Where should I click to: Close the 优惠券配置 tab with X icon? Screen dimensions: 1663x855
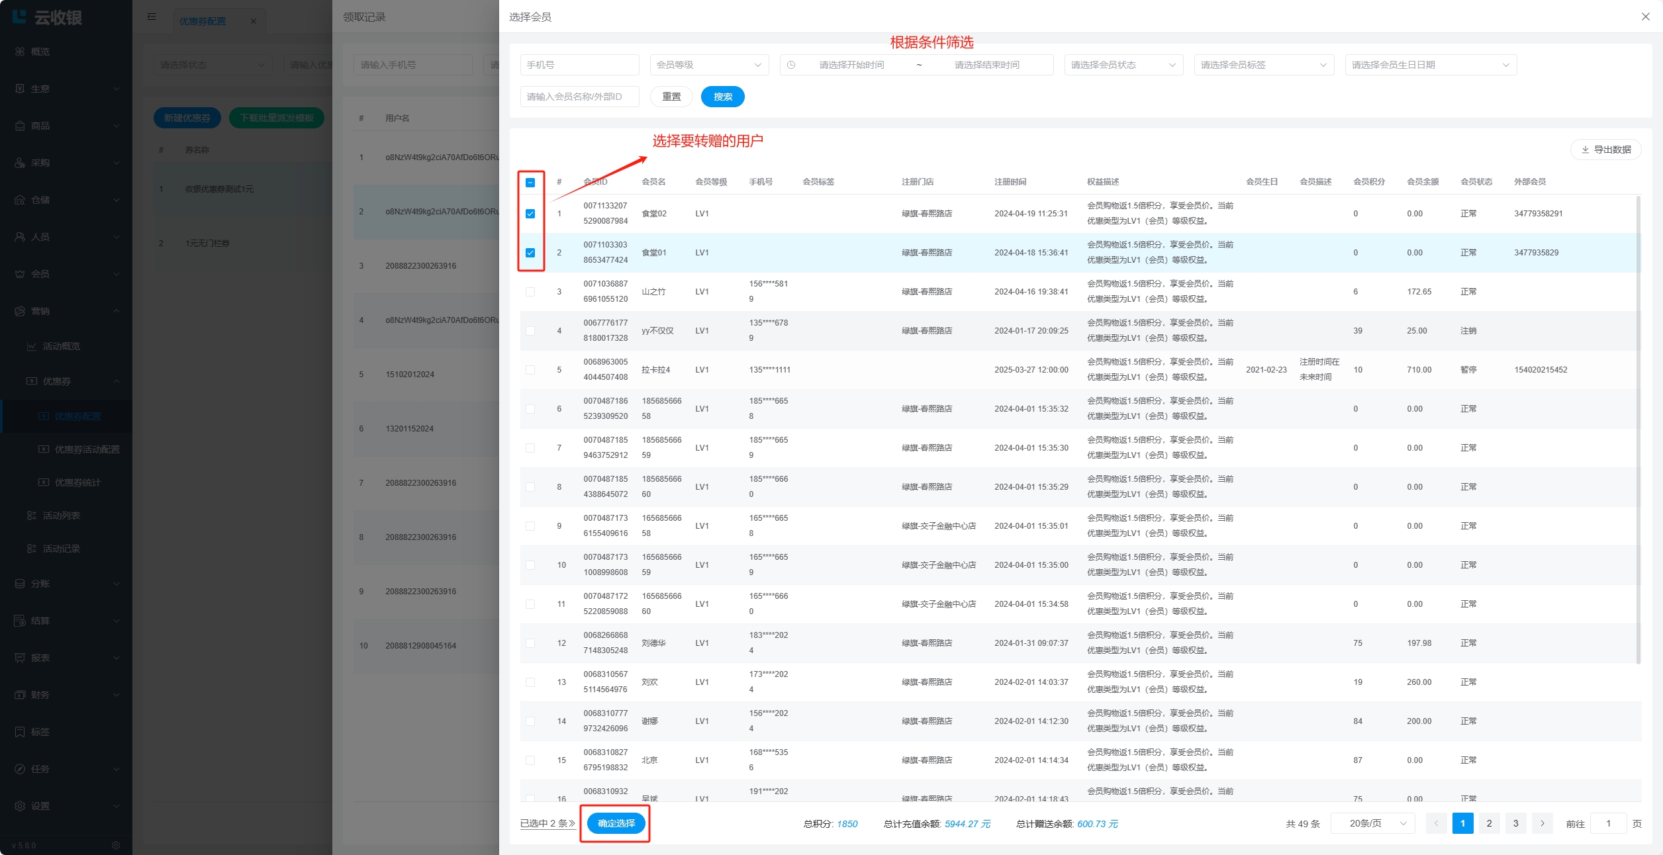(254, 21)
